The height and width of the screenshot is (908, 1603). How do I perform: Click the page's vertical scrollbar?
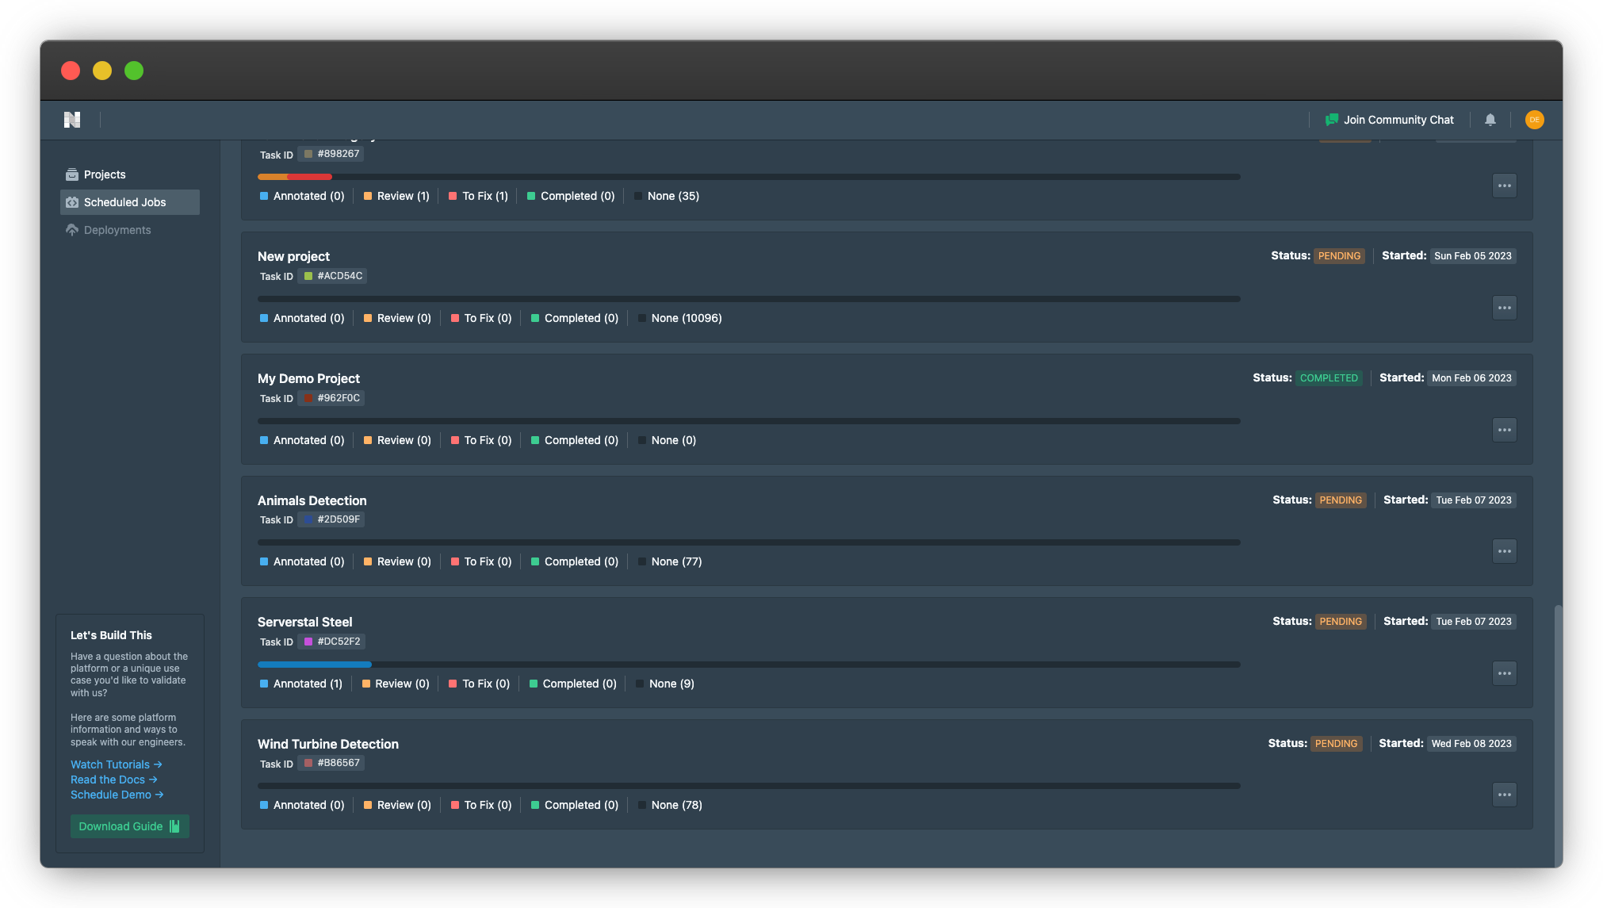[1558, 735]
